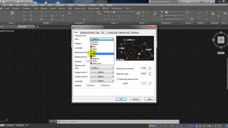The image size is (228, 128).
Task: Open Extension lines Lineweight dropdown
Action: [102, 81]
